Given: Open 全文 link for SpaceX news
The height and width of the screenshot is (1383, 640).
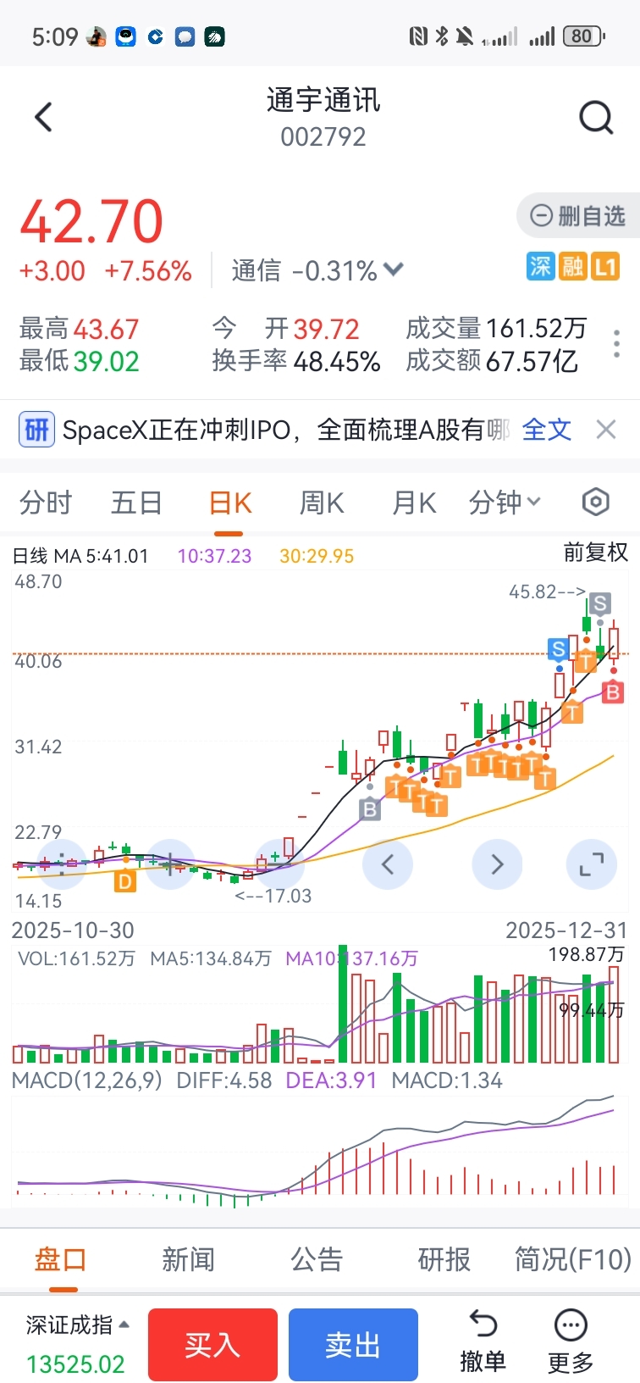Looking at the screenshot, I should 546,430.
